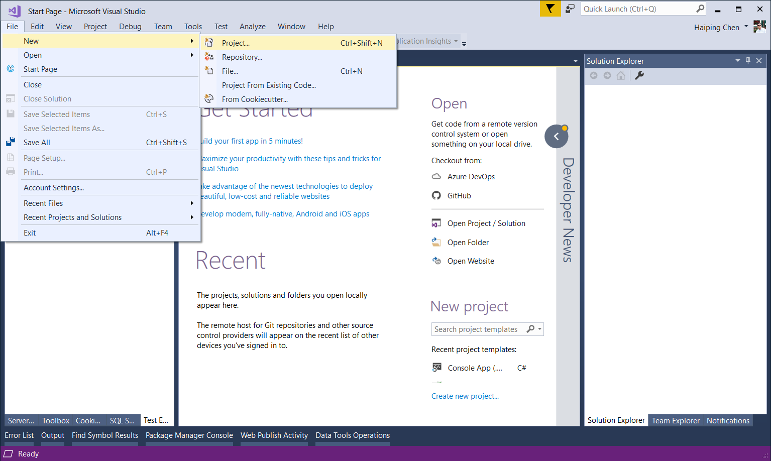Switch to the Team Explorer tab
Screen dimensions: 771x461
coord(675,421)
